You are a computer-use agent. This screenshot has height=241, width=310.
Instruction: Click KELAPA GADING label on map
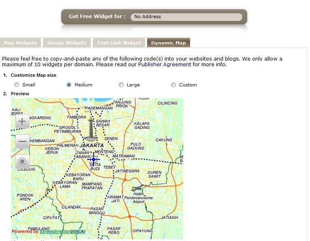tap(142, 126)
